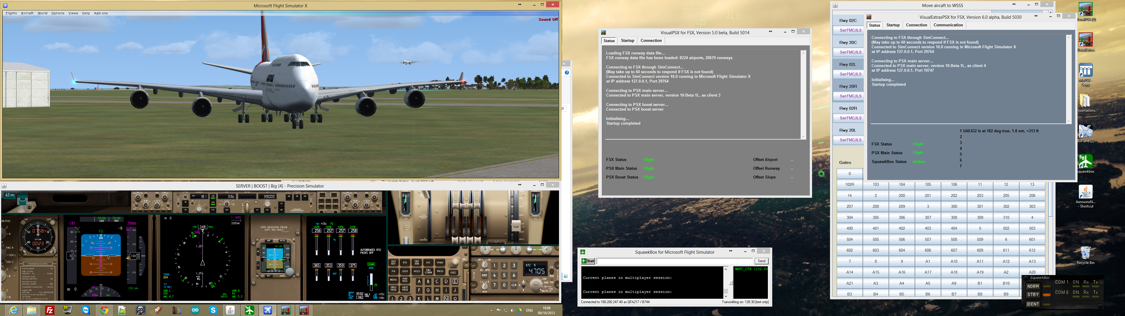Image resolution: width=1125 pixels, height=316 pixels.
Task: Click Set FMC/ILS below Rwy 20C
Action: (848, 52)
